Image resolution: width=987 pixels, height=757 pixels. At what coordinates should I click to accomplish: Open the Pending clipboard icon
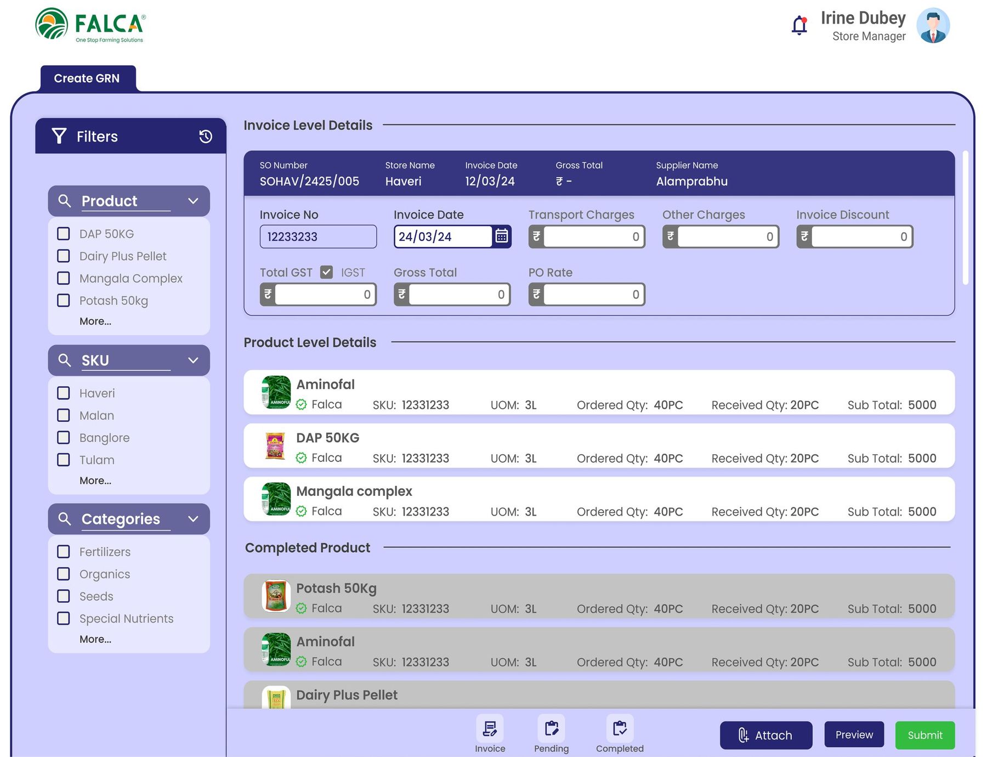tap(552, 728)
